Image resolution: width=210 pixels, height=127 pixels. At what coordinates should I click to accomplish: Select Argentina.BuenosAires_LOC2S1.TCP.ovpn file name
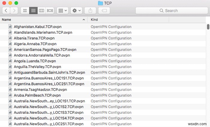tap(49, 84)
